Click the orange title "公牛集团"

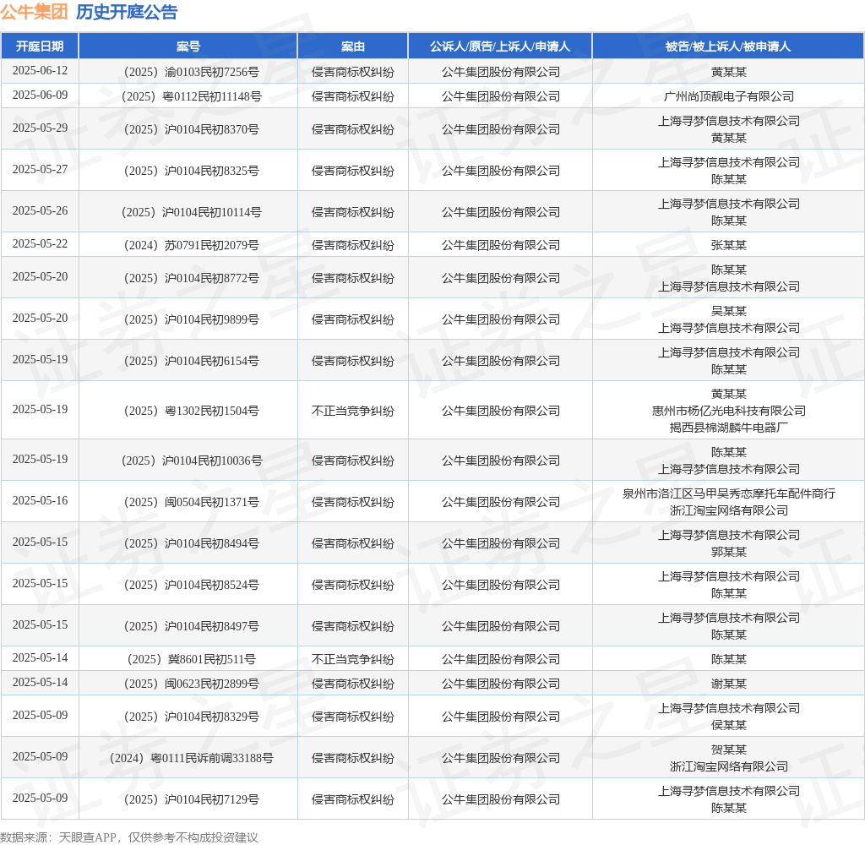coord(34,12)
